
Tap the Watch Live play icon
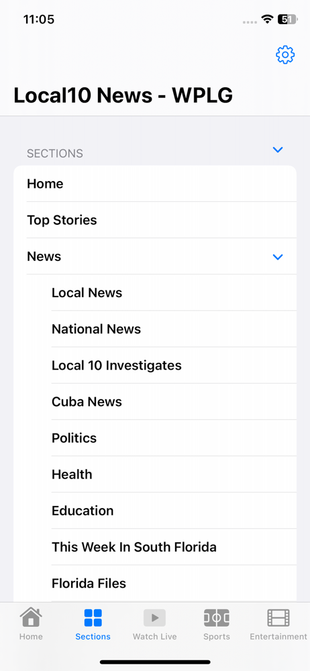(x=154, y=618)
